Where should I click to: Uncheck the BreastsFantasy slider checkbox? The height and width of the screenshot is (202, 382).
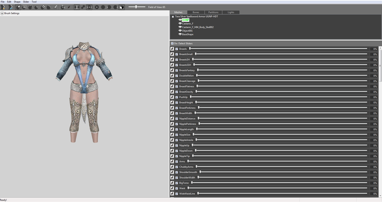177,70
